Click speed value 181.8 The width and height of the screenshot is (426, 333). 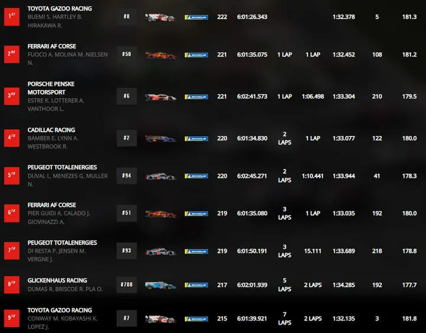409,319
